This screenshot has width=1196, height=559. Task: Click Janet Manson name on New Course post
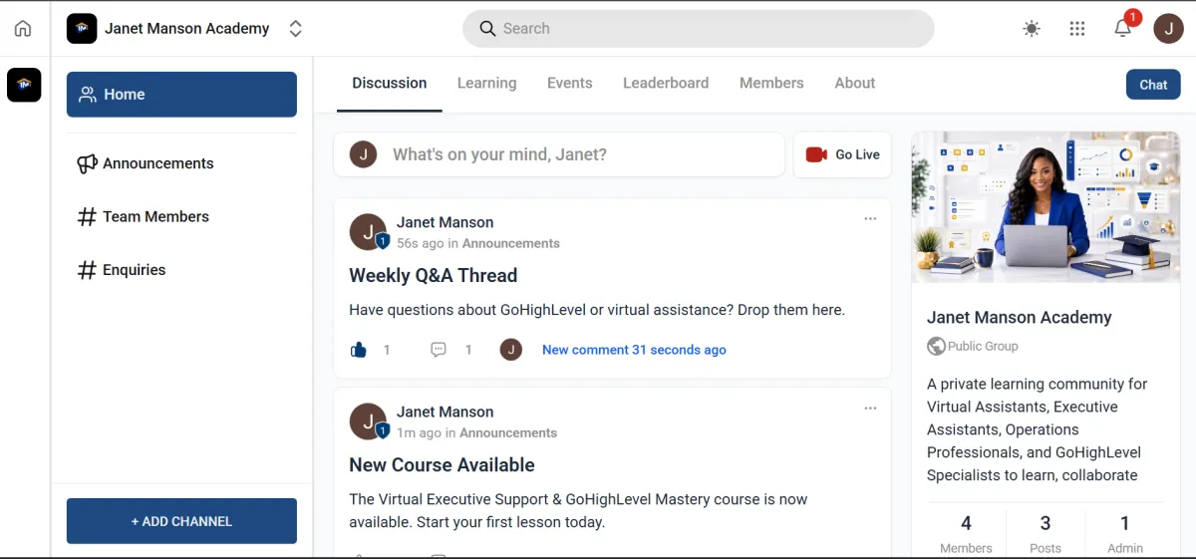[x=445, y=412]
